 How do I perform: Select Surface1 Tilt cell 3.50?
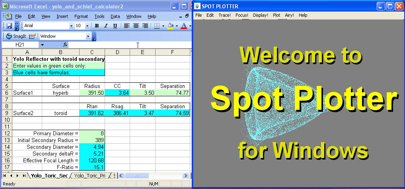click(142, 93)
